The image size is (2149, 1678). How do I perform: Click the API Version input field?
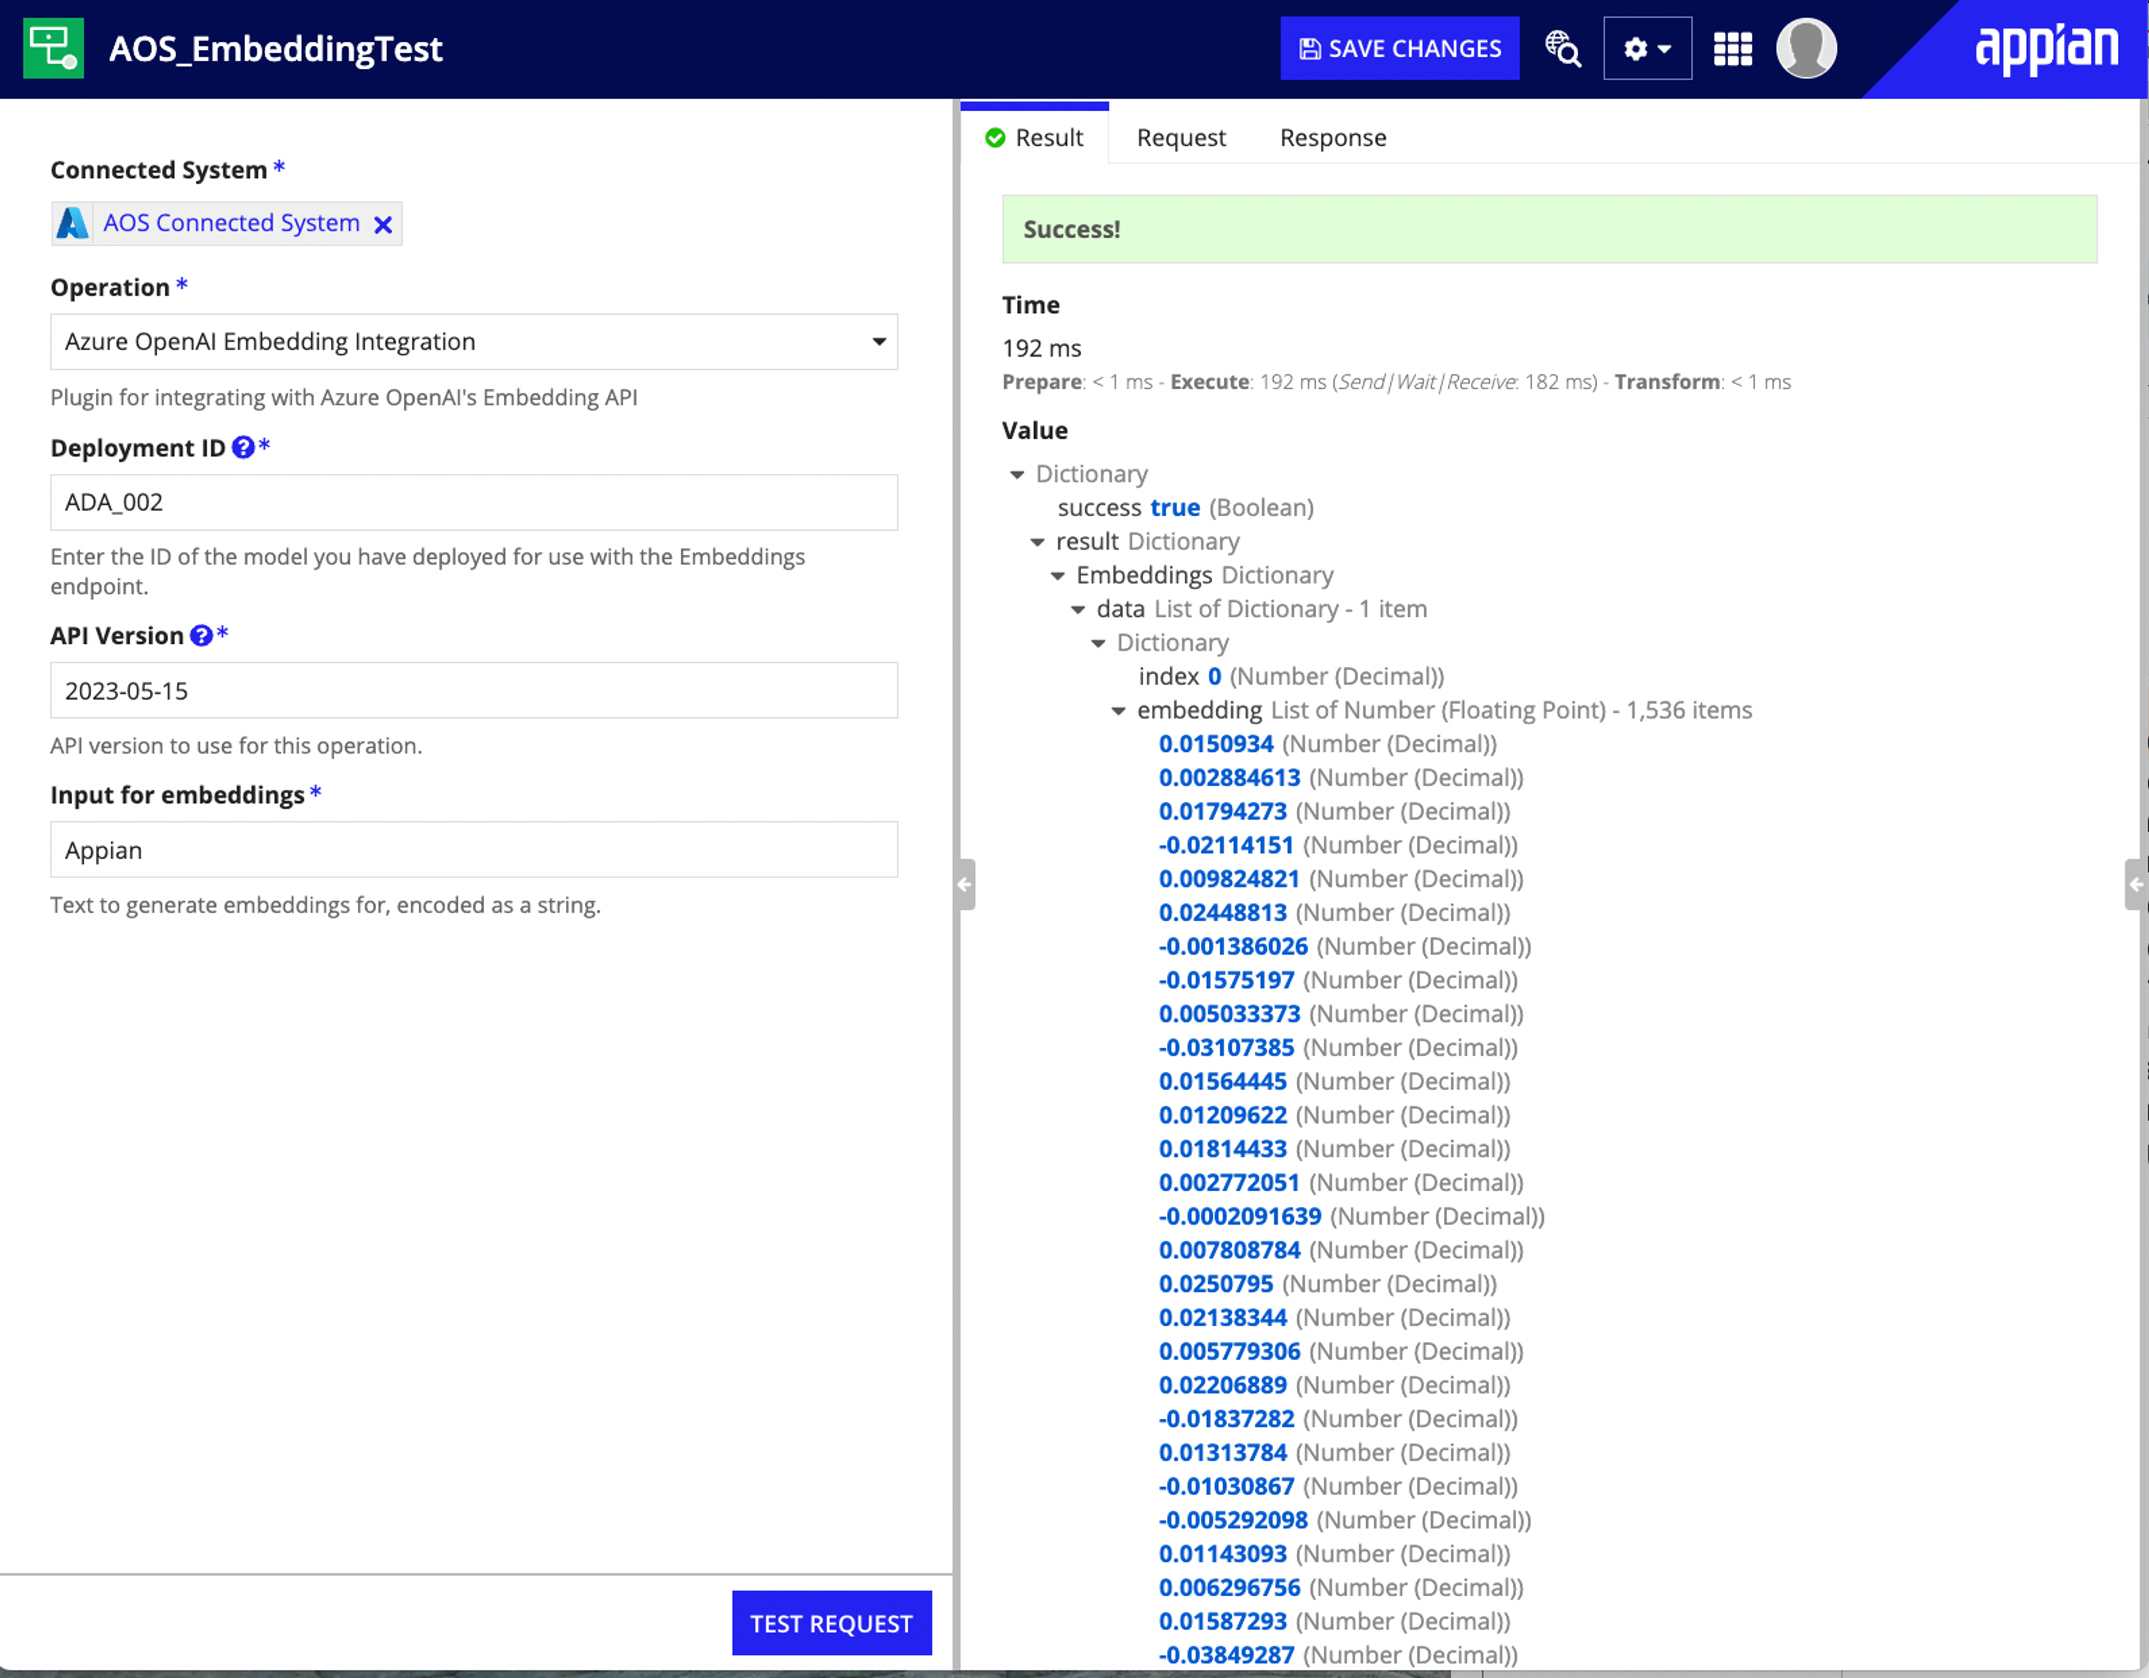tap(473, 690)
